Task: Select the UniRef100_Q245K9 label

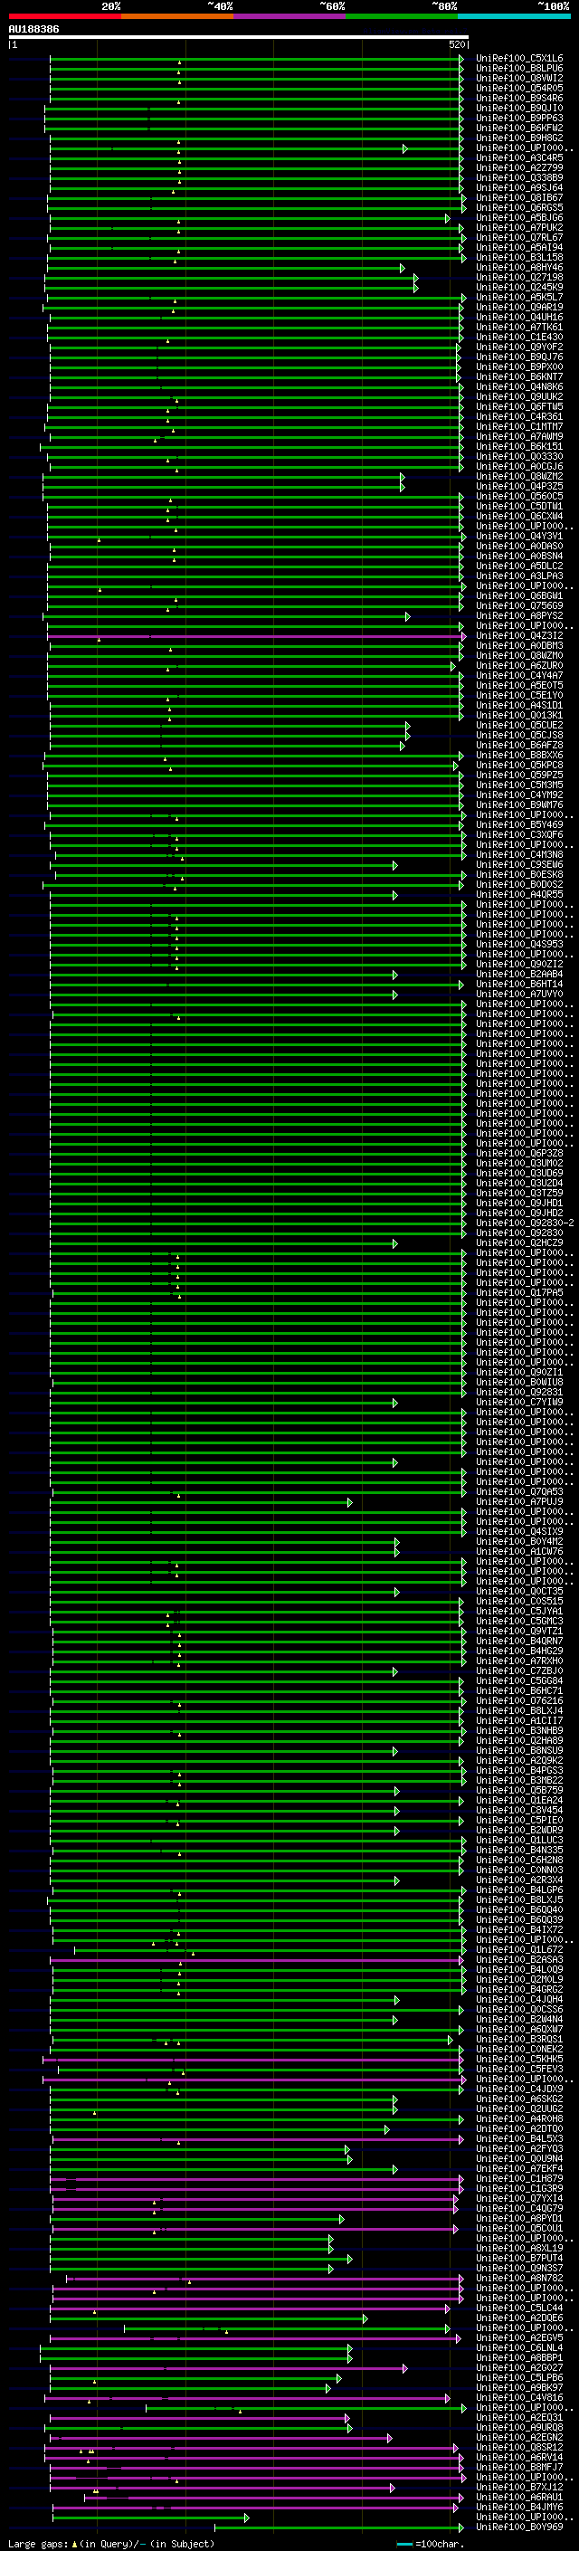Action: pos(519,287)
